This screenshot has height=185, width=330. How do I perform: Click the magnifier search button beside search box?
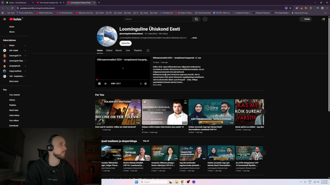196,19
